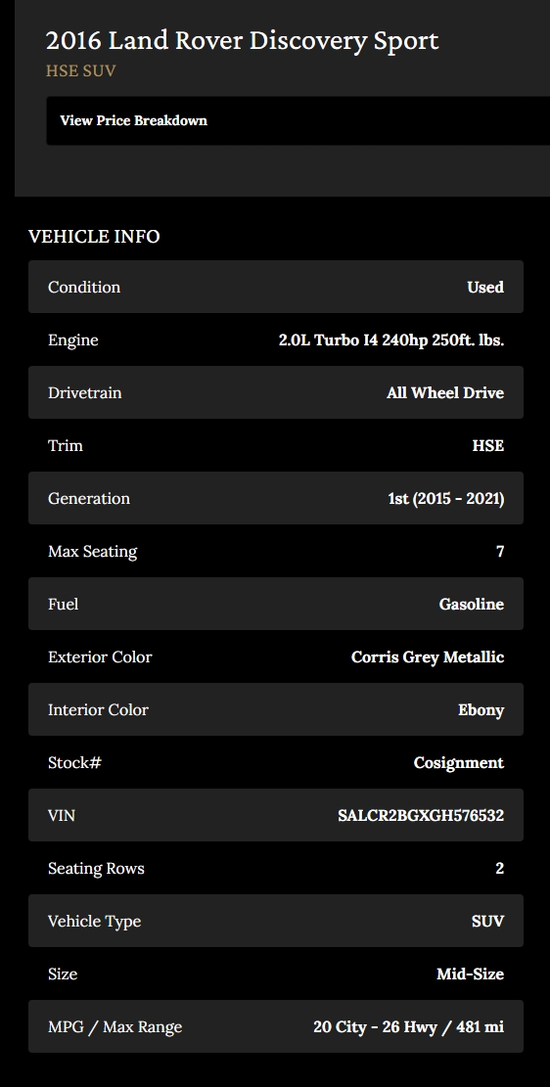
Task: Select the Generation 1st (2015 - 2021) row
Action: (275, 498)
